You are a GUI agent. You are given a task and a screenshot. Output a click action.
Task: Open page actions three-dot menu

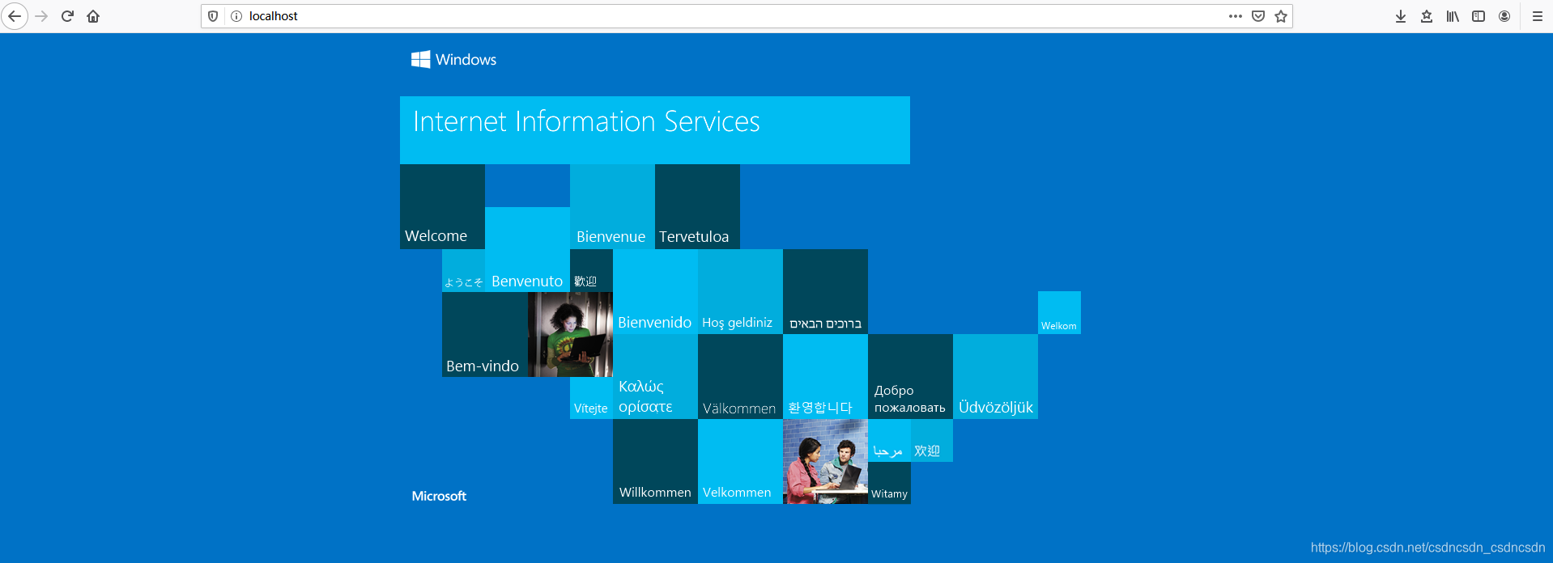(1235, 16)
